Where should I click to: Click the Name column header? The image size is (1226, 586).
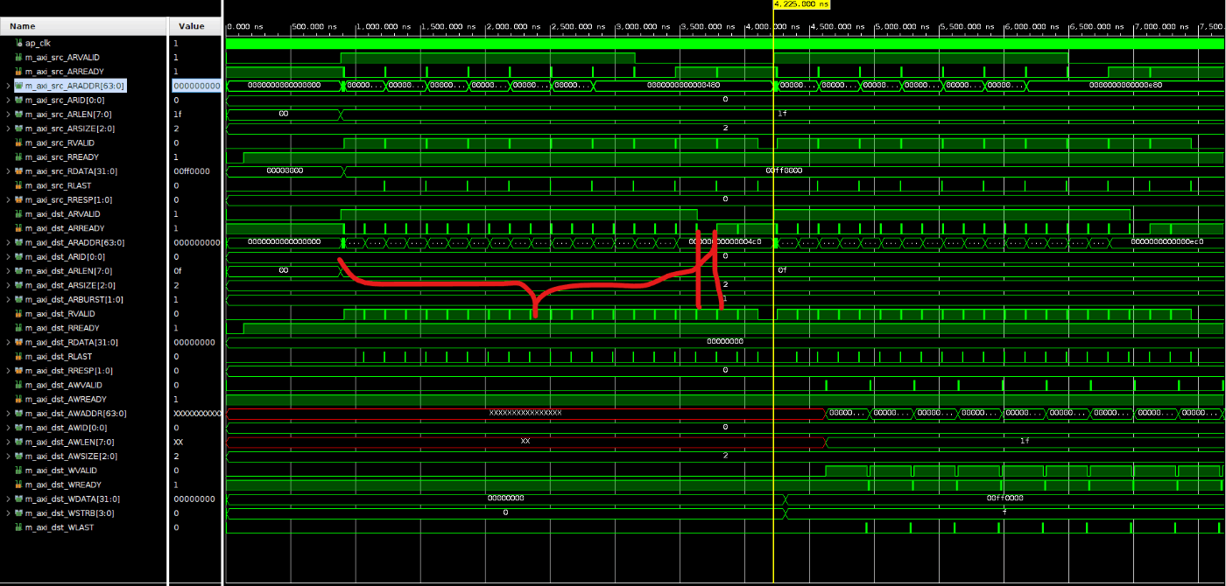tap(84, 26)
